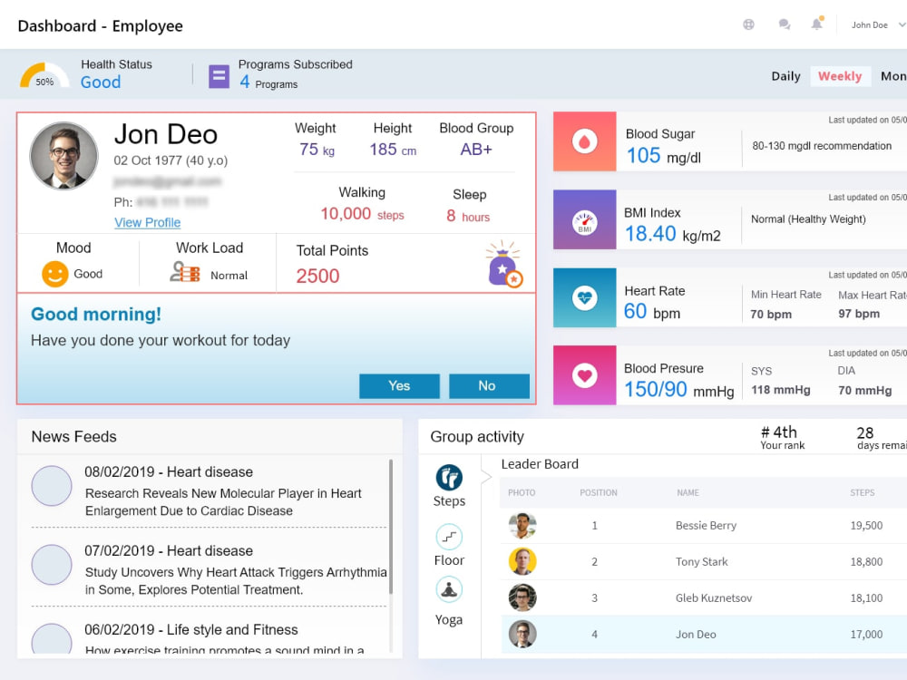Select the Floor stairs activity icon

pos(449,537)
